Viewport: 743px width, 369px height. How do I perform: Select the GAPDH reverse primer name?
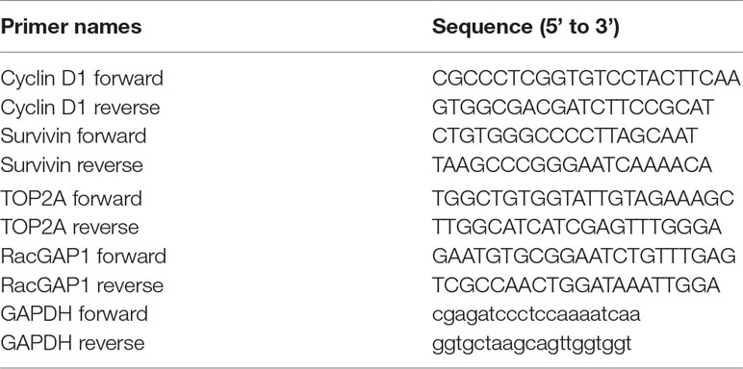pyautogui.click(x=72, y=343)
